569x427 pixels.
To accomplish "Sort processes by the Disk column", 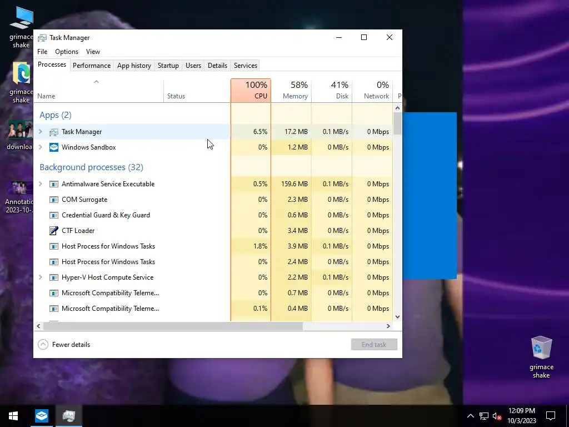I will [332, 91].
